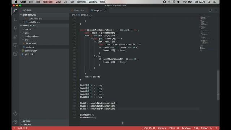Viewport: 231px width, 130px height.
Task: Open the Run menu
Action: [72, 2]
